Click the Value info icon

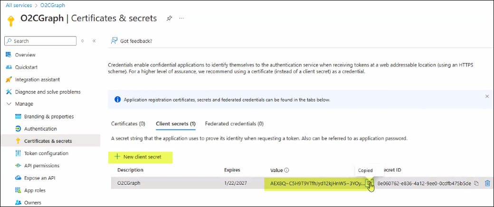point(286,170)
